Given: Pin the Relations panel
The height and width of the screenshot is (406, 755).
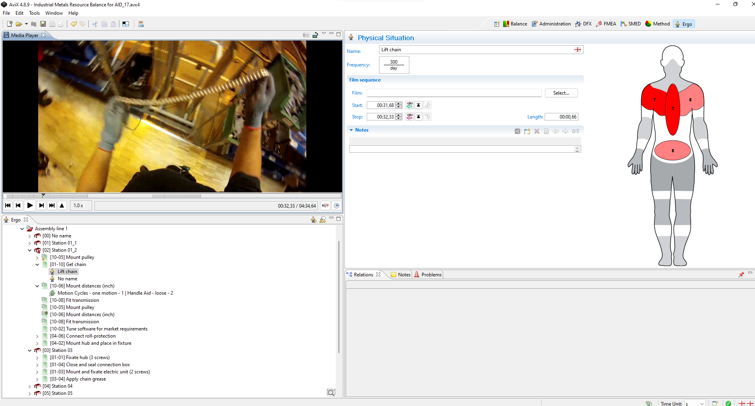Looking at the screenshot, I should [x=741, y=275].
